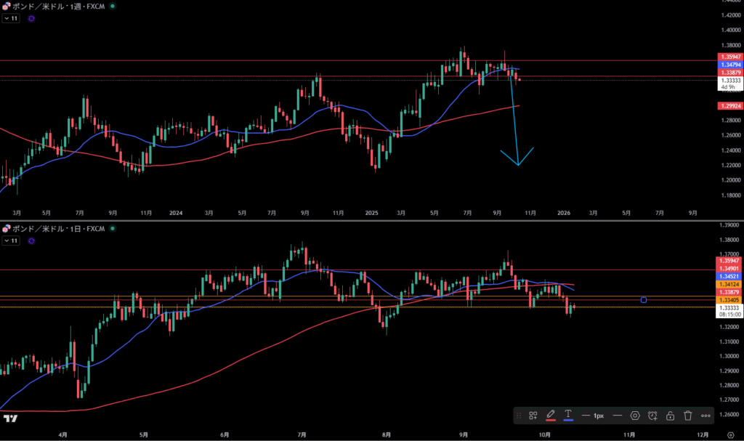Toggle the green market status dot on weekly chart

(x=112, y=6)
